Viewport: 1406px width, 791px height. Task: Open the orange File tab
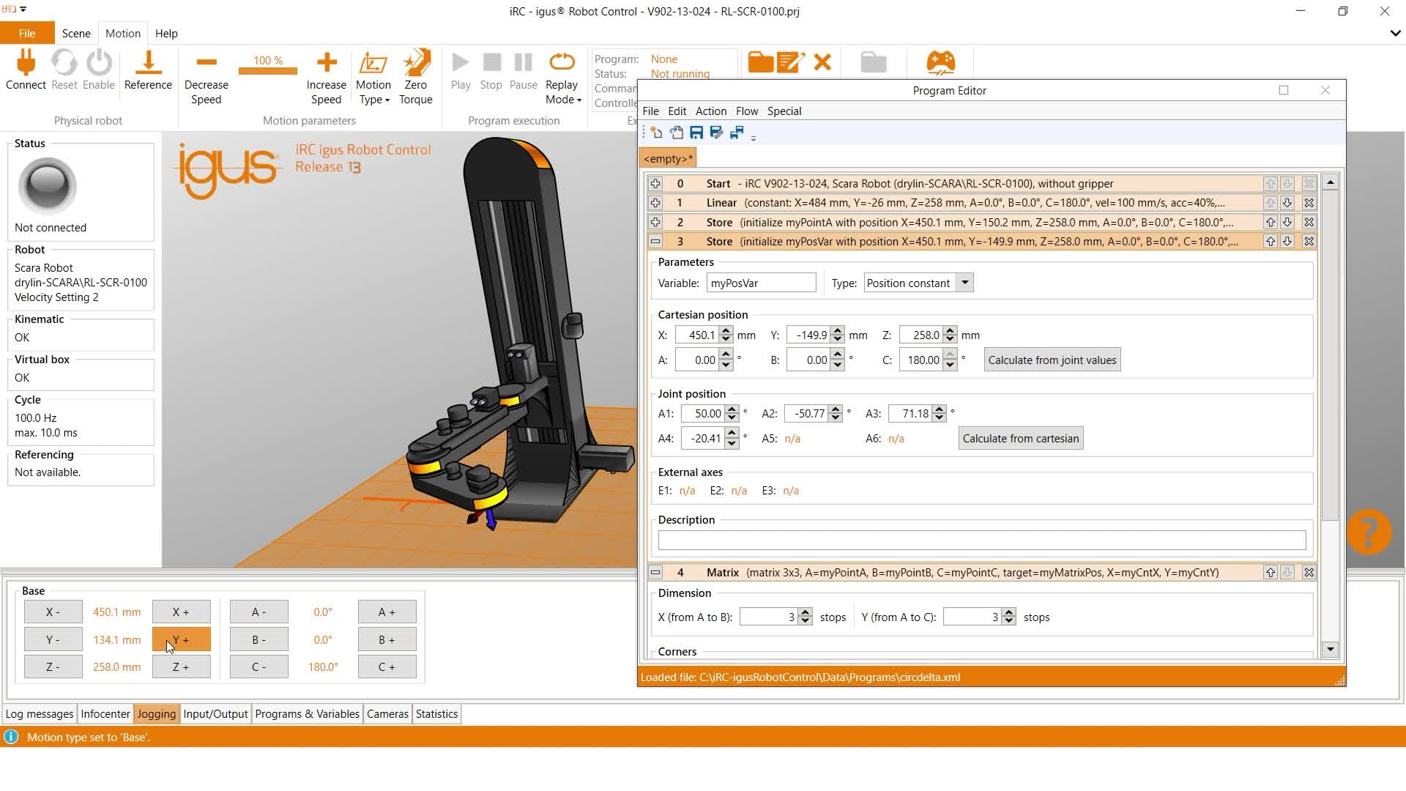point(27,33)
